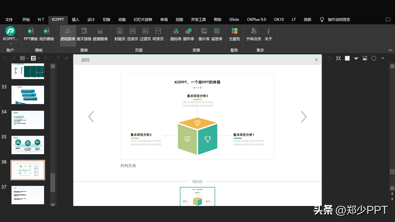The width and height of the screenshot is (395, 222).
Task: Open the 关于 about info
Action: 268,34
